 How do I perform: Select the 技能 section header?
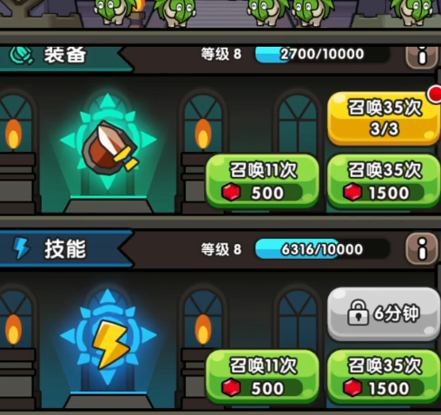[x=67, y=249]
